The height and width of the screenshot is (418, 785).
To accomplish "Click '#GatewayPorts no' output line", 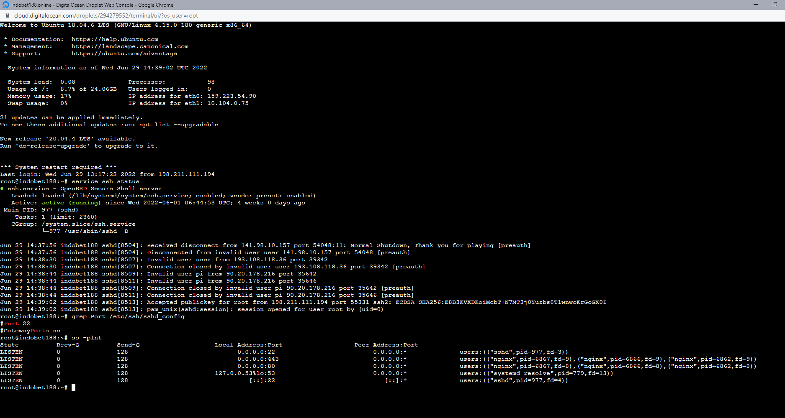I will [x=30, y=331].
